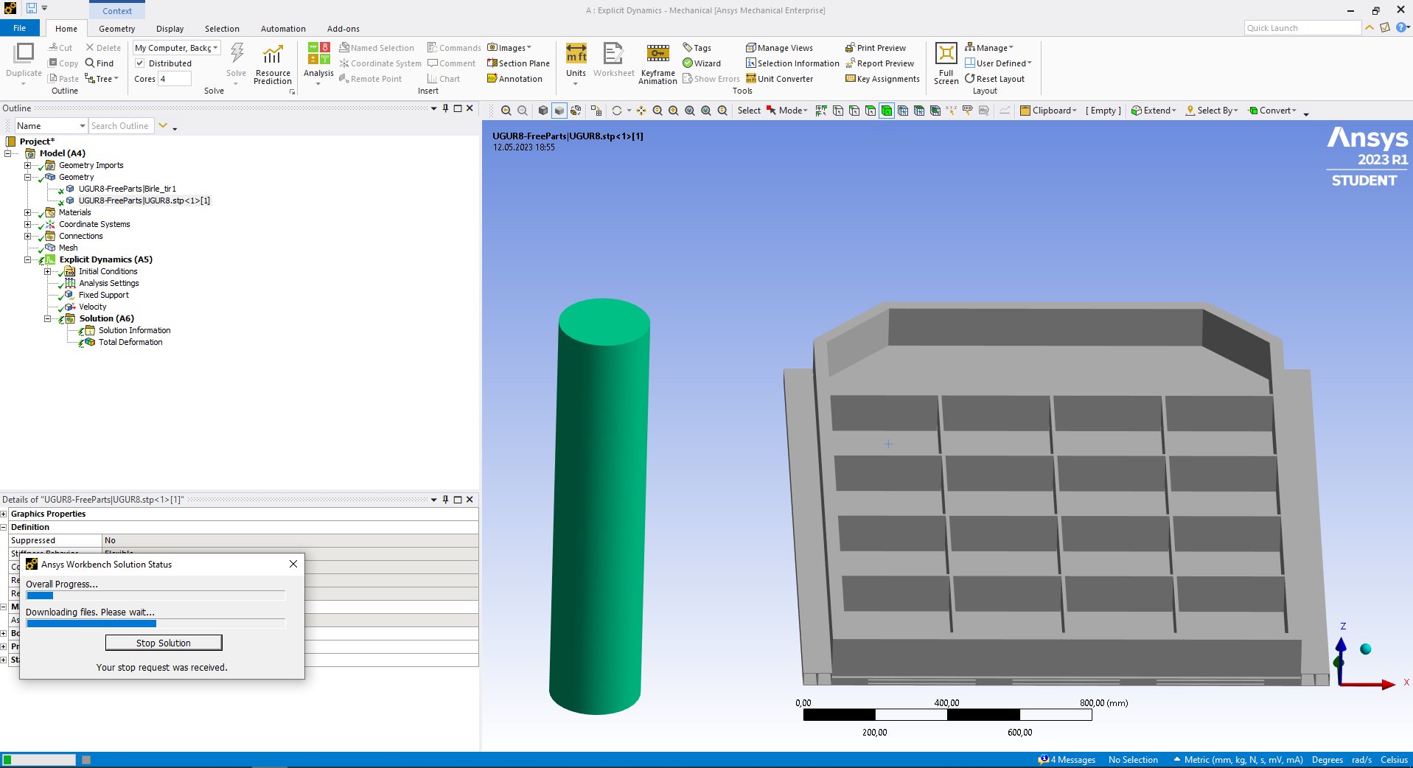
Task: Open Unit Converter
Action: pos(779,79)
